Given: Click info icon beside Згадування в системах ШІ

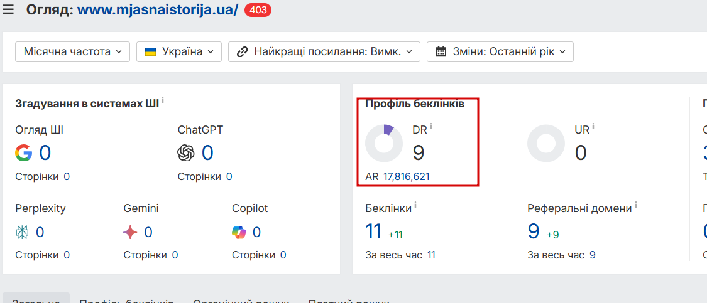Looking at the screenshot, I should tap(163, 100).
